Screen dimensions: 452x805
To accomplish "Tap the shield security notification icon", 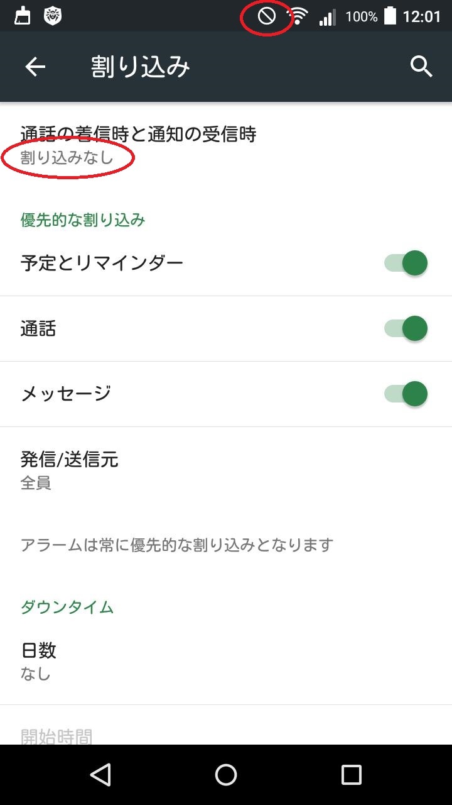I will 53,16.
